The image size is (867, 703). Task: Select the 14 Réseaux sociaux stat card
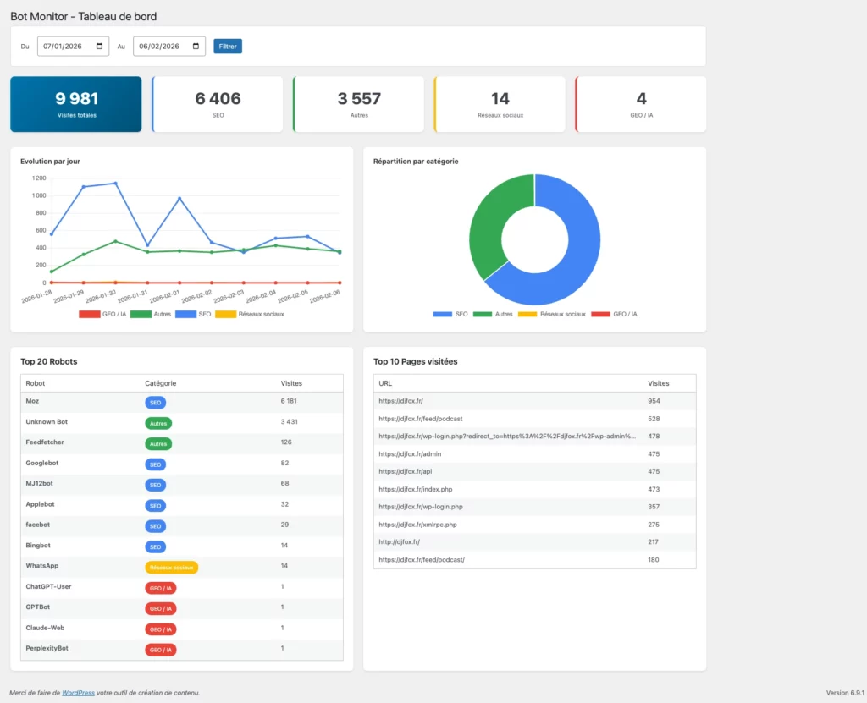pos(500,104)
